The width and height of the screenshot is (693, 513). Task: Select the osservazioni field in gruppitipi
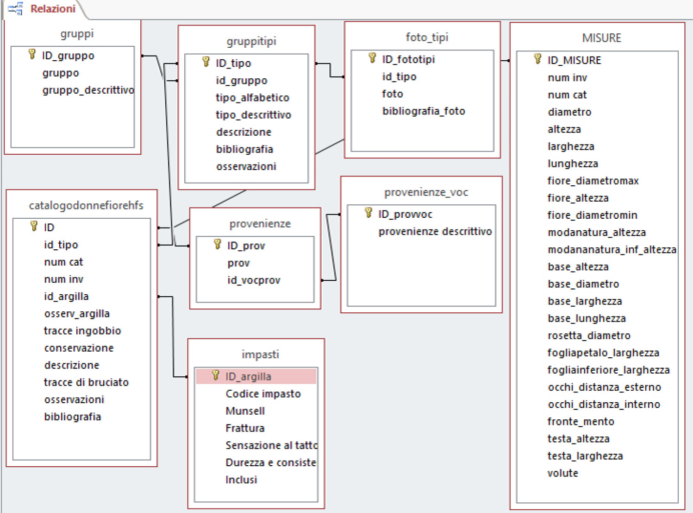pos(246,166)
